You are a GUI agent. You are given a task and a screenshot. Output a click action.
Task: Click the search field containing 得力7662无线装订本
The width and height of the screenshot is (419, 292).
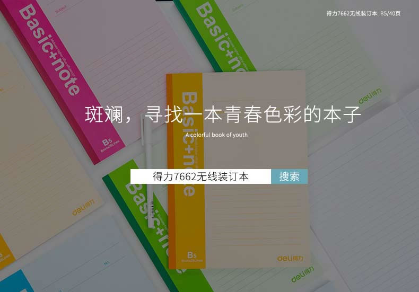point(200,176)
